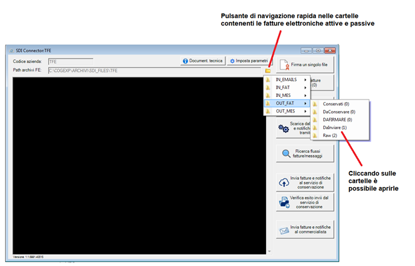The image size is (415, 266).
Task: Open the Raw (2) folder
Action: (x=340, y=136)
